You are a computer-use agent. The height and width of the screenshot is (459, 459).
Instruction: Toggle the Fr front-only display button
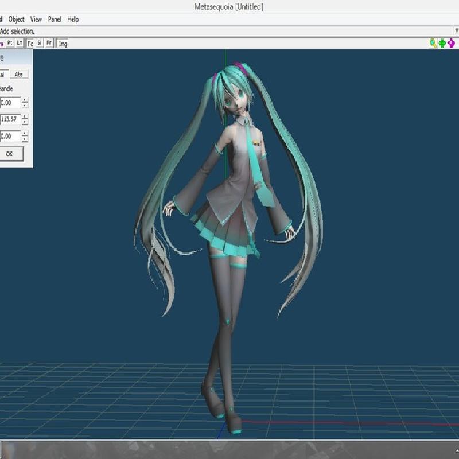pos(49,44)
